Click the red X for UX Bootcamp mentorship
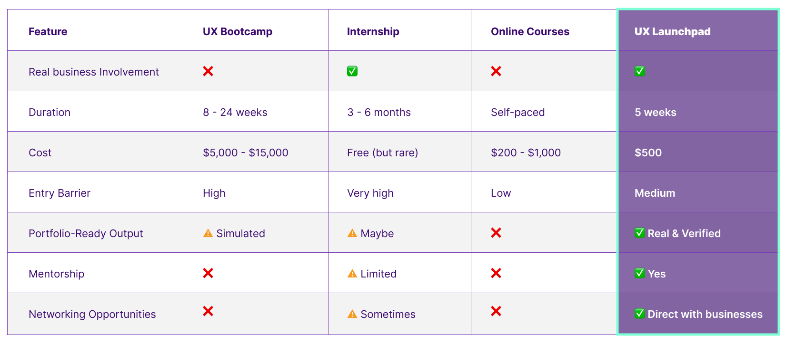Screen dimensions: 786x344 [x=208, y=273]
